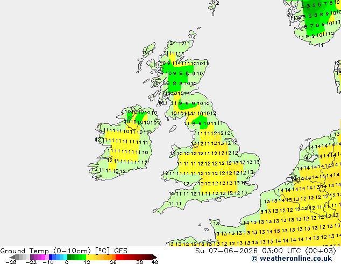
Task: Click the 26 legend scale label
Action: coord(113,262)
